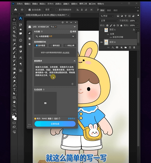The width and height of the screenshot is (151, 163).
Task: Select the Horizontal Type tool
Action: 14,90
